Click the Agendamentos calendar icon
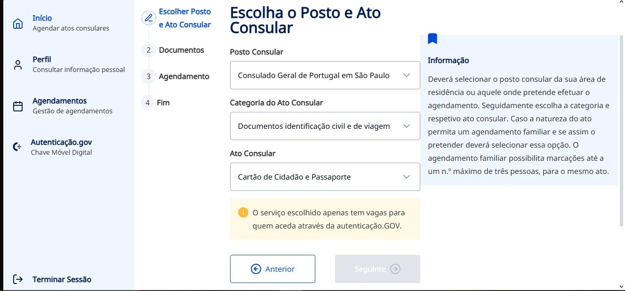625x291 pixels. 18,106
